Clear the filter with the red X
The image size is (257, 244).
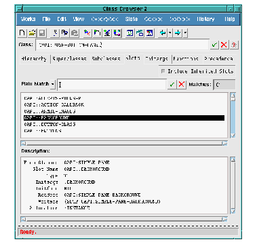pos(182,85)
